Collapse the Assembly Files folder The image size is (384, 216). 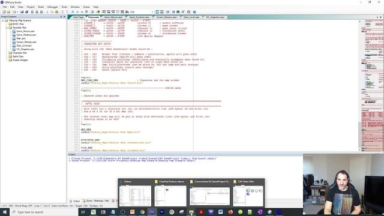click(x=7, y=28)
